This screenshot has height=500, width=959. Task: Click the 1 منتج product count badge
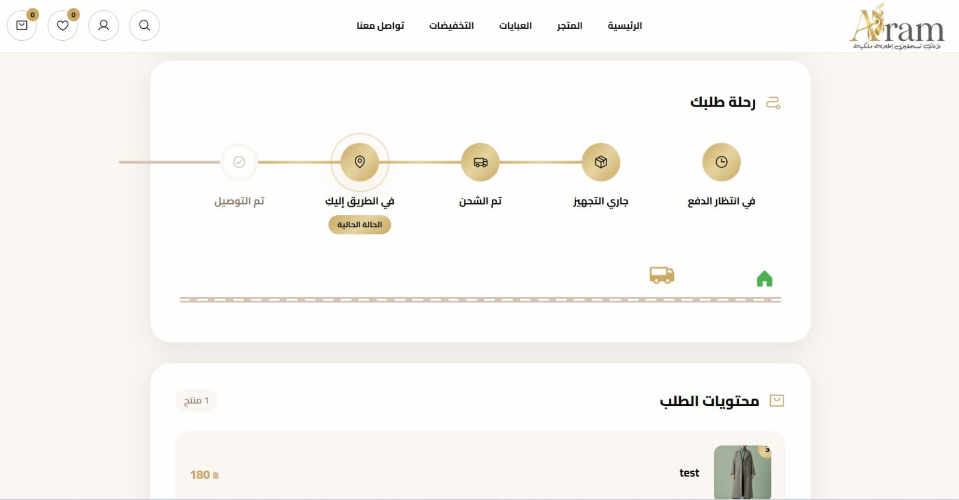point(197,400)
